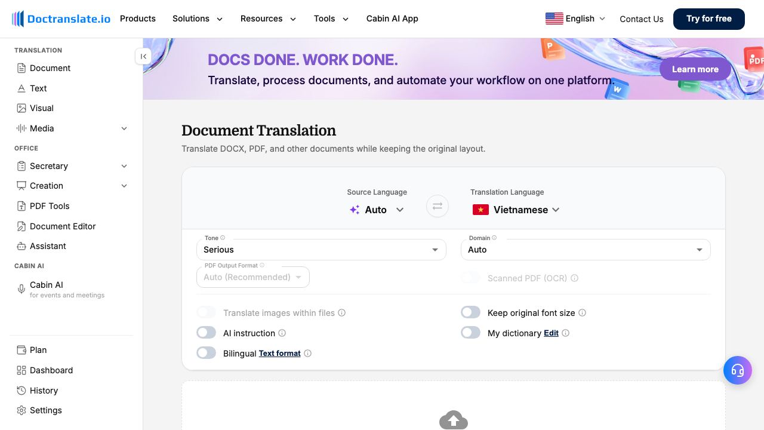764x430 pixels.
Task: Expand the Secretary section chevron
Action: tap(124, 166)
